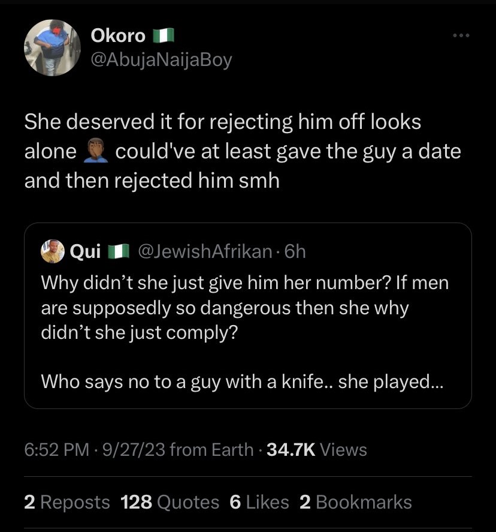The height and width of the screenshot is (532, 496).
Task: Click the 2 Bookmarks count
Action: coord(355,502)
